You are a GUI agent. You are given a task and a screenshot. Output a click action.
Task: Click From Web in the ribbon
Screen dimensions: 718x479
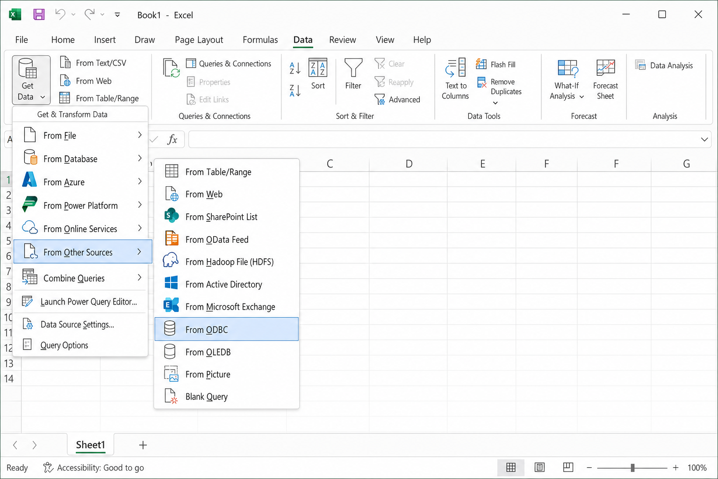coord(86,81)
